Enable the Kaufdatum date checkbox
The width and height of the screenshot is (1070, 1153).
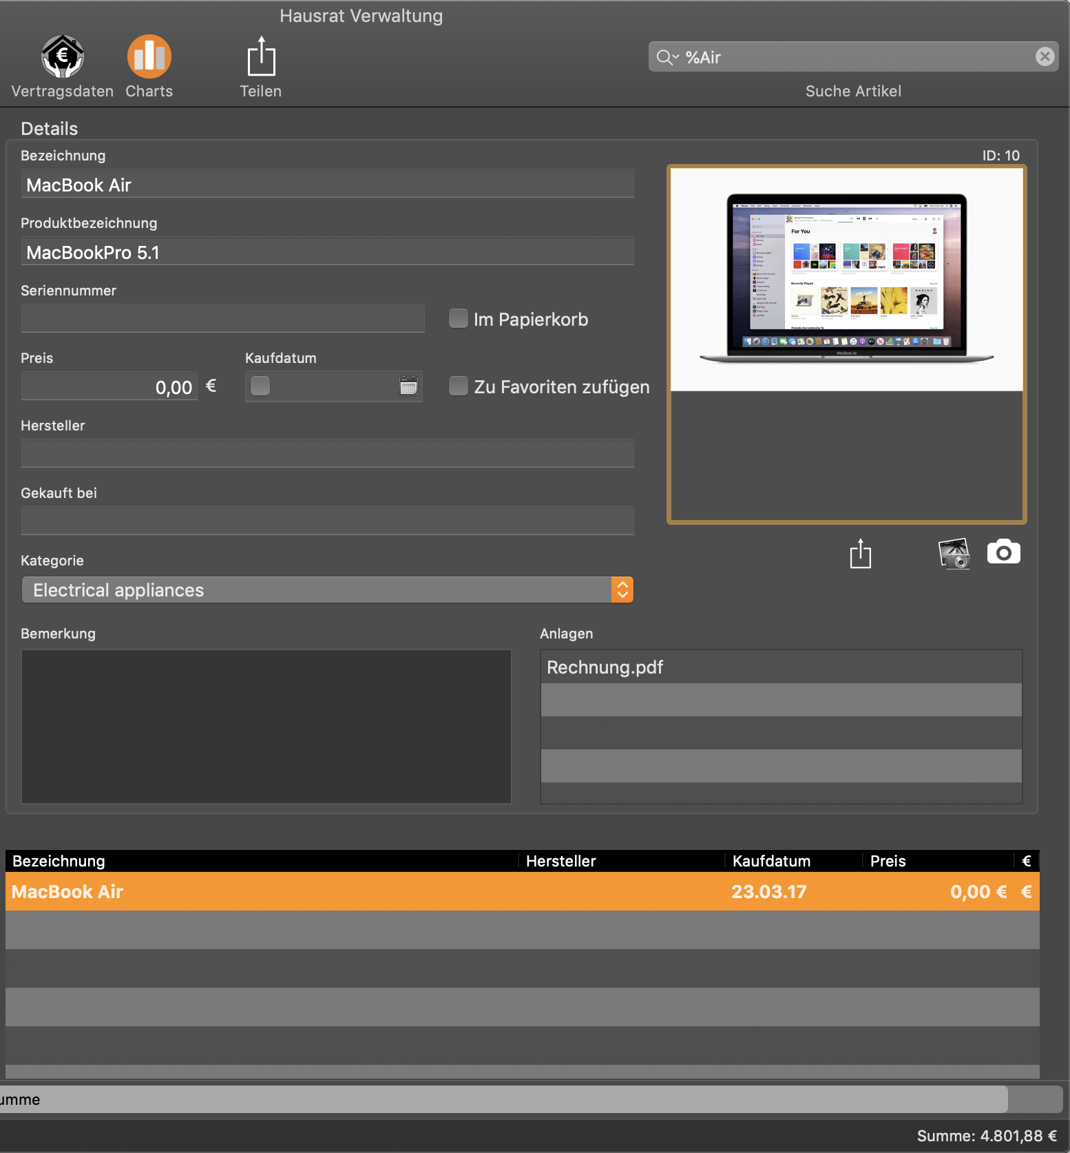[260, 386]
